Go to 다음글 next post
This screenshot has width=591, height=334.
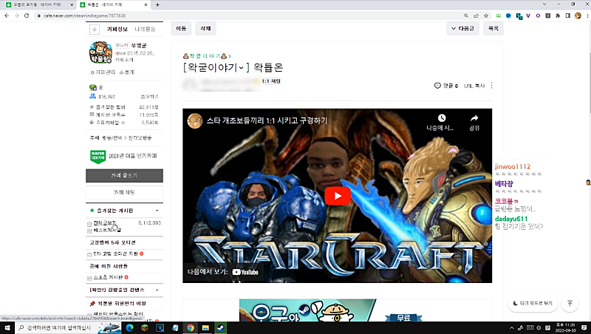[x=463, y=28]
